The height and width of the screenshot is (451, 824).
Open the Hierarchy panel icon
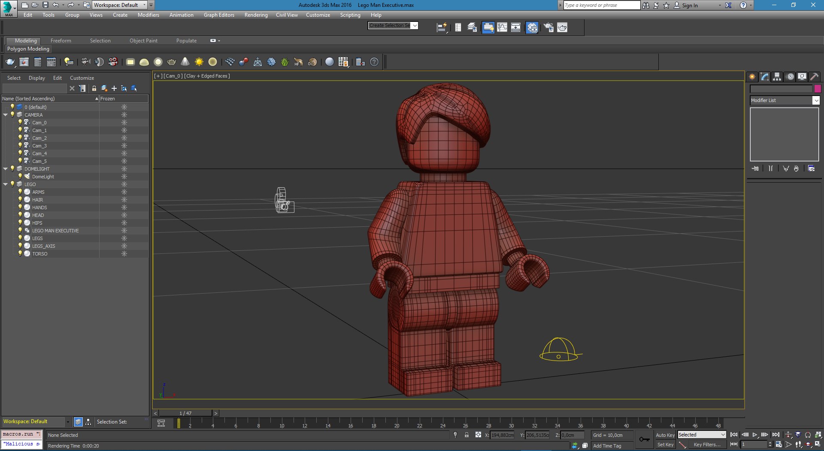(x=777, y=77)
